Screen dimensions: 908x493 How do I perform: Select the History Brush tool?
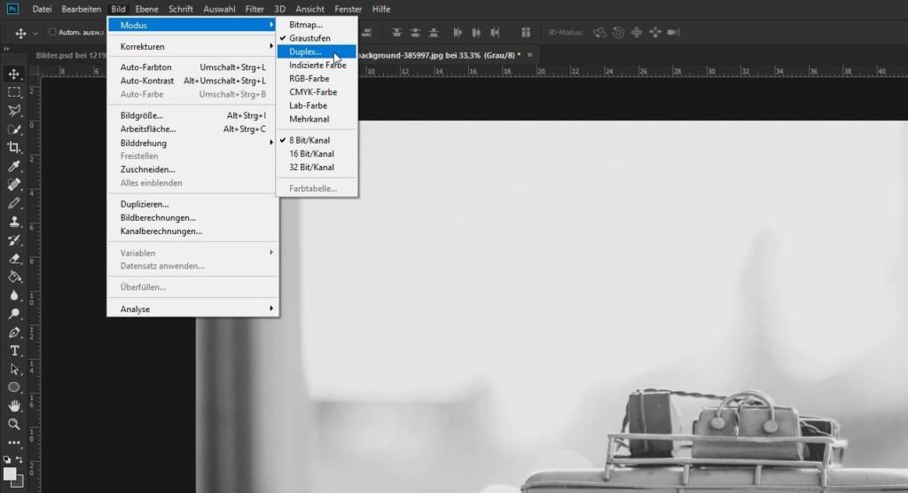14,239
